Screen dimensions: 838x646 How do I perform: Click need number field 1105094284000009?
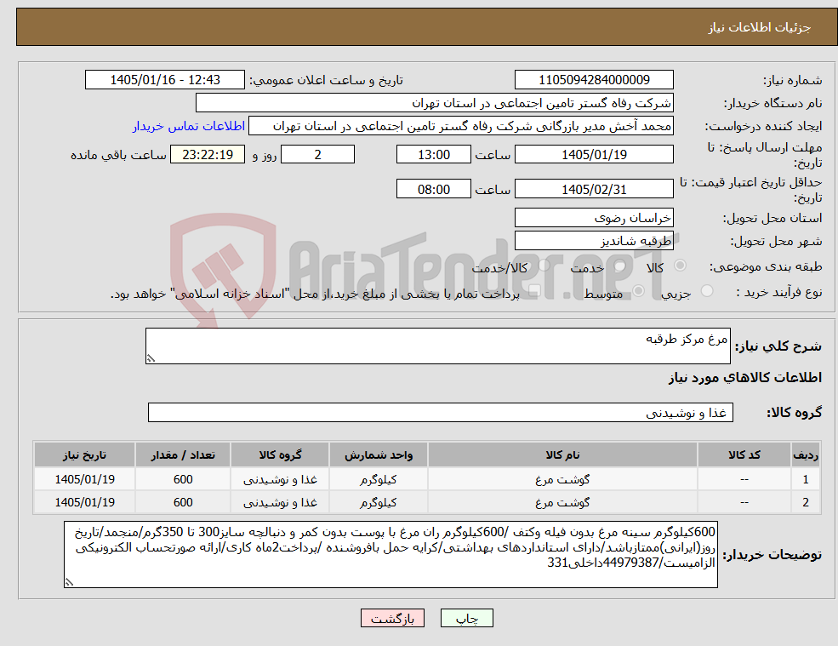tap(594, 80)
